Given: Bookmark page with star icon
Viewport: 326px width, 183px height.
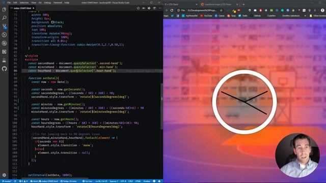Looking at the screenshot, I should tap(221, 10).
